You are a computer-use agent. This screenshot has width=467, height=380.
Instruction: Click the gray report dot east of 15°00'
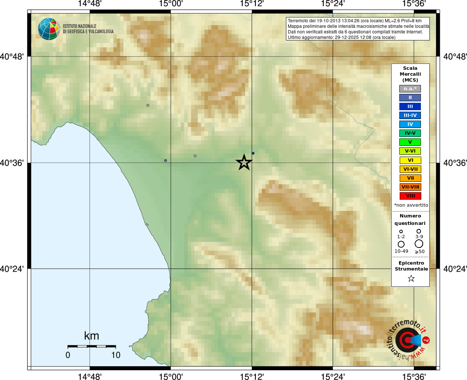coord(195,156)
